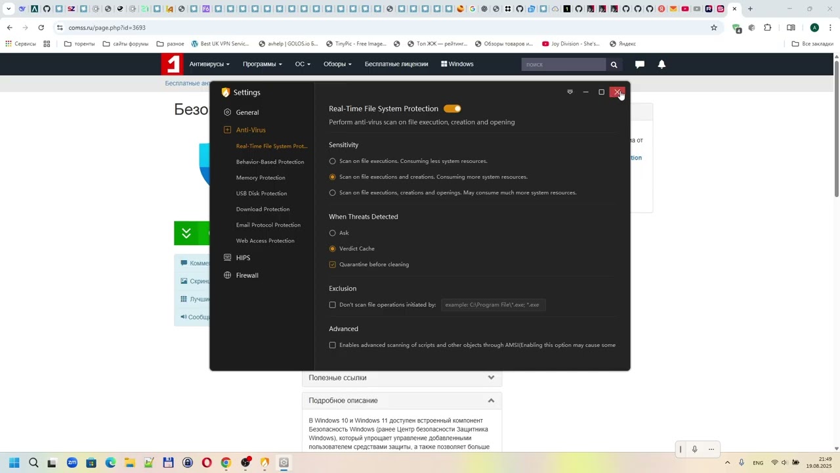
Task: Open the Яндекс bookmark
Action: click(623, 44)
